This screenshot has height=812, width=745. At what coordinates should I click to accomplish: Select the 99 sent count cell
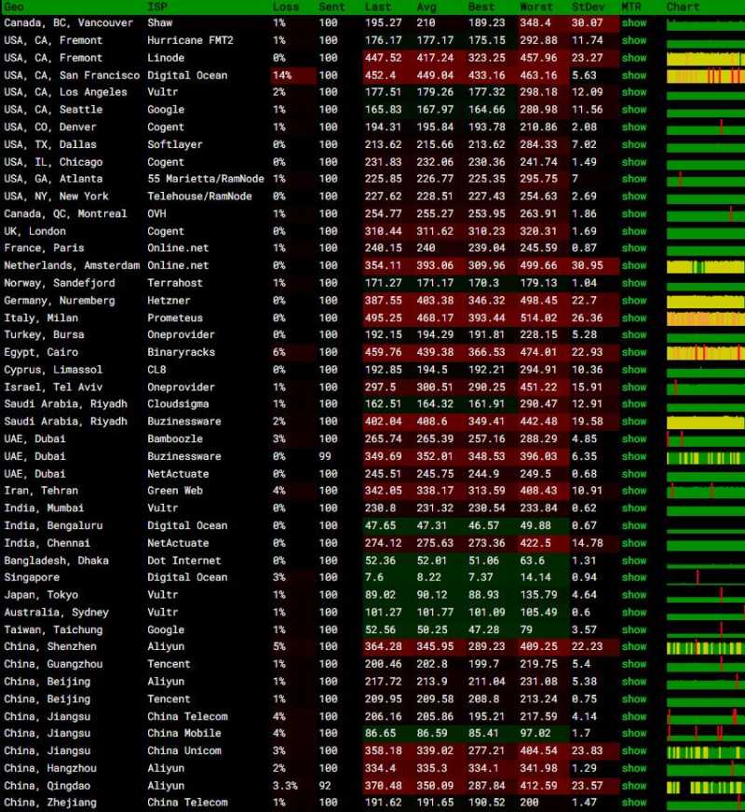(x=325, y=456)
